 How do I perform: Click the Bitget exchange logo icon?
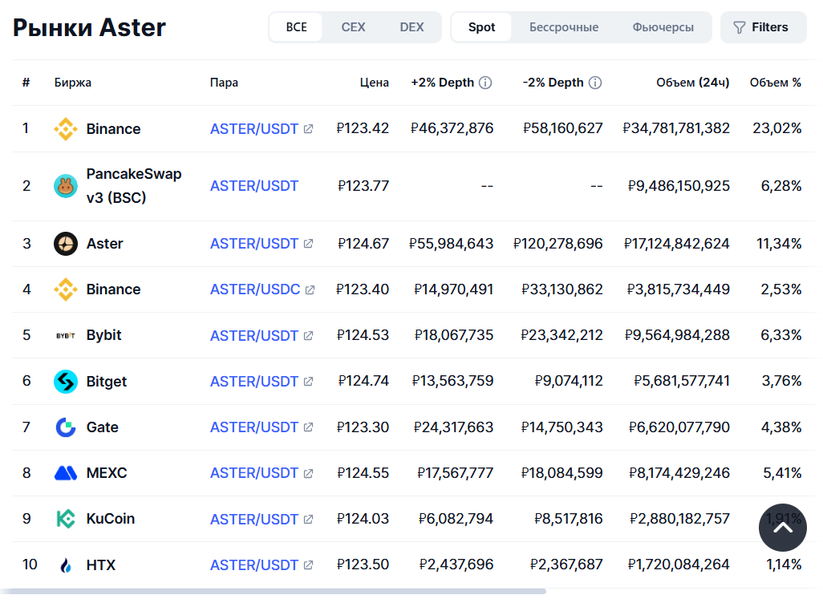coord(66,382)
